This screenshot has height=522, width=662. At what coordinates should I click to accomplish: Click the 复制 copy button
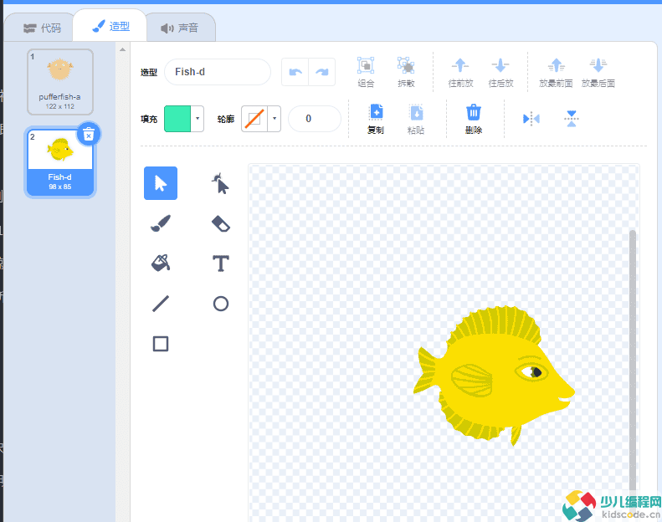[376, 119]
